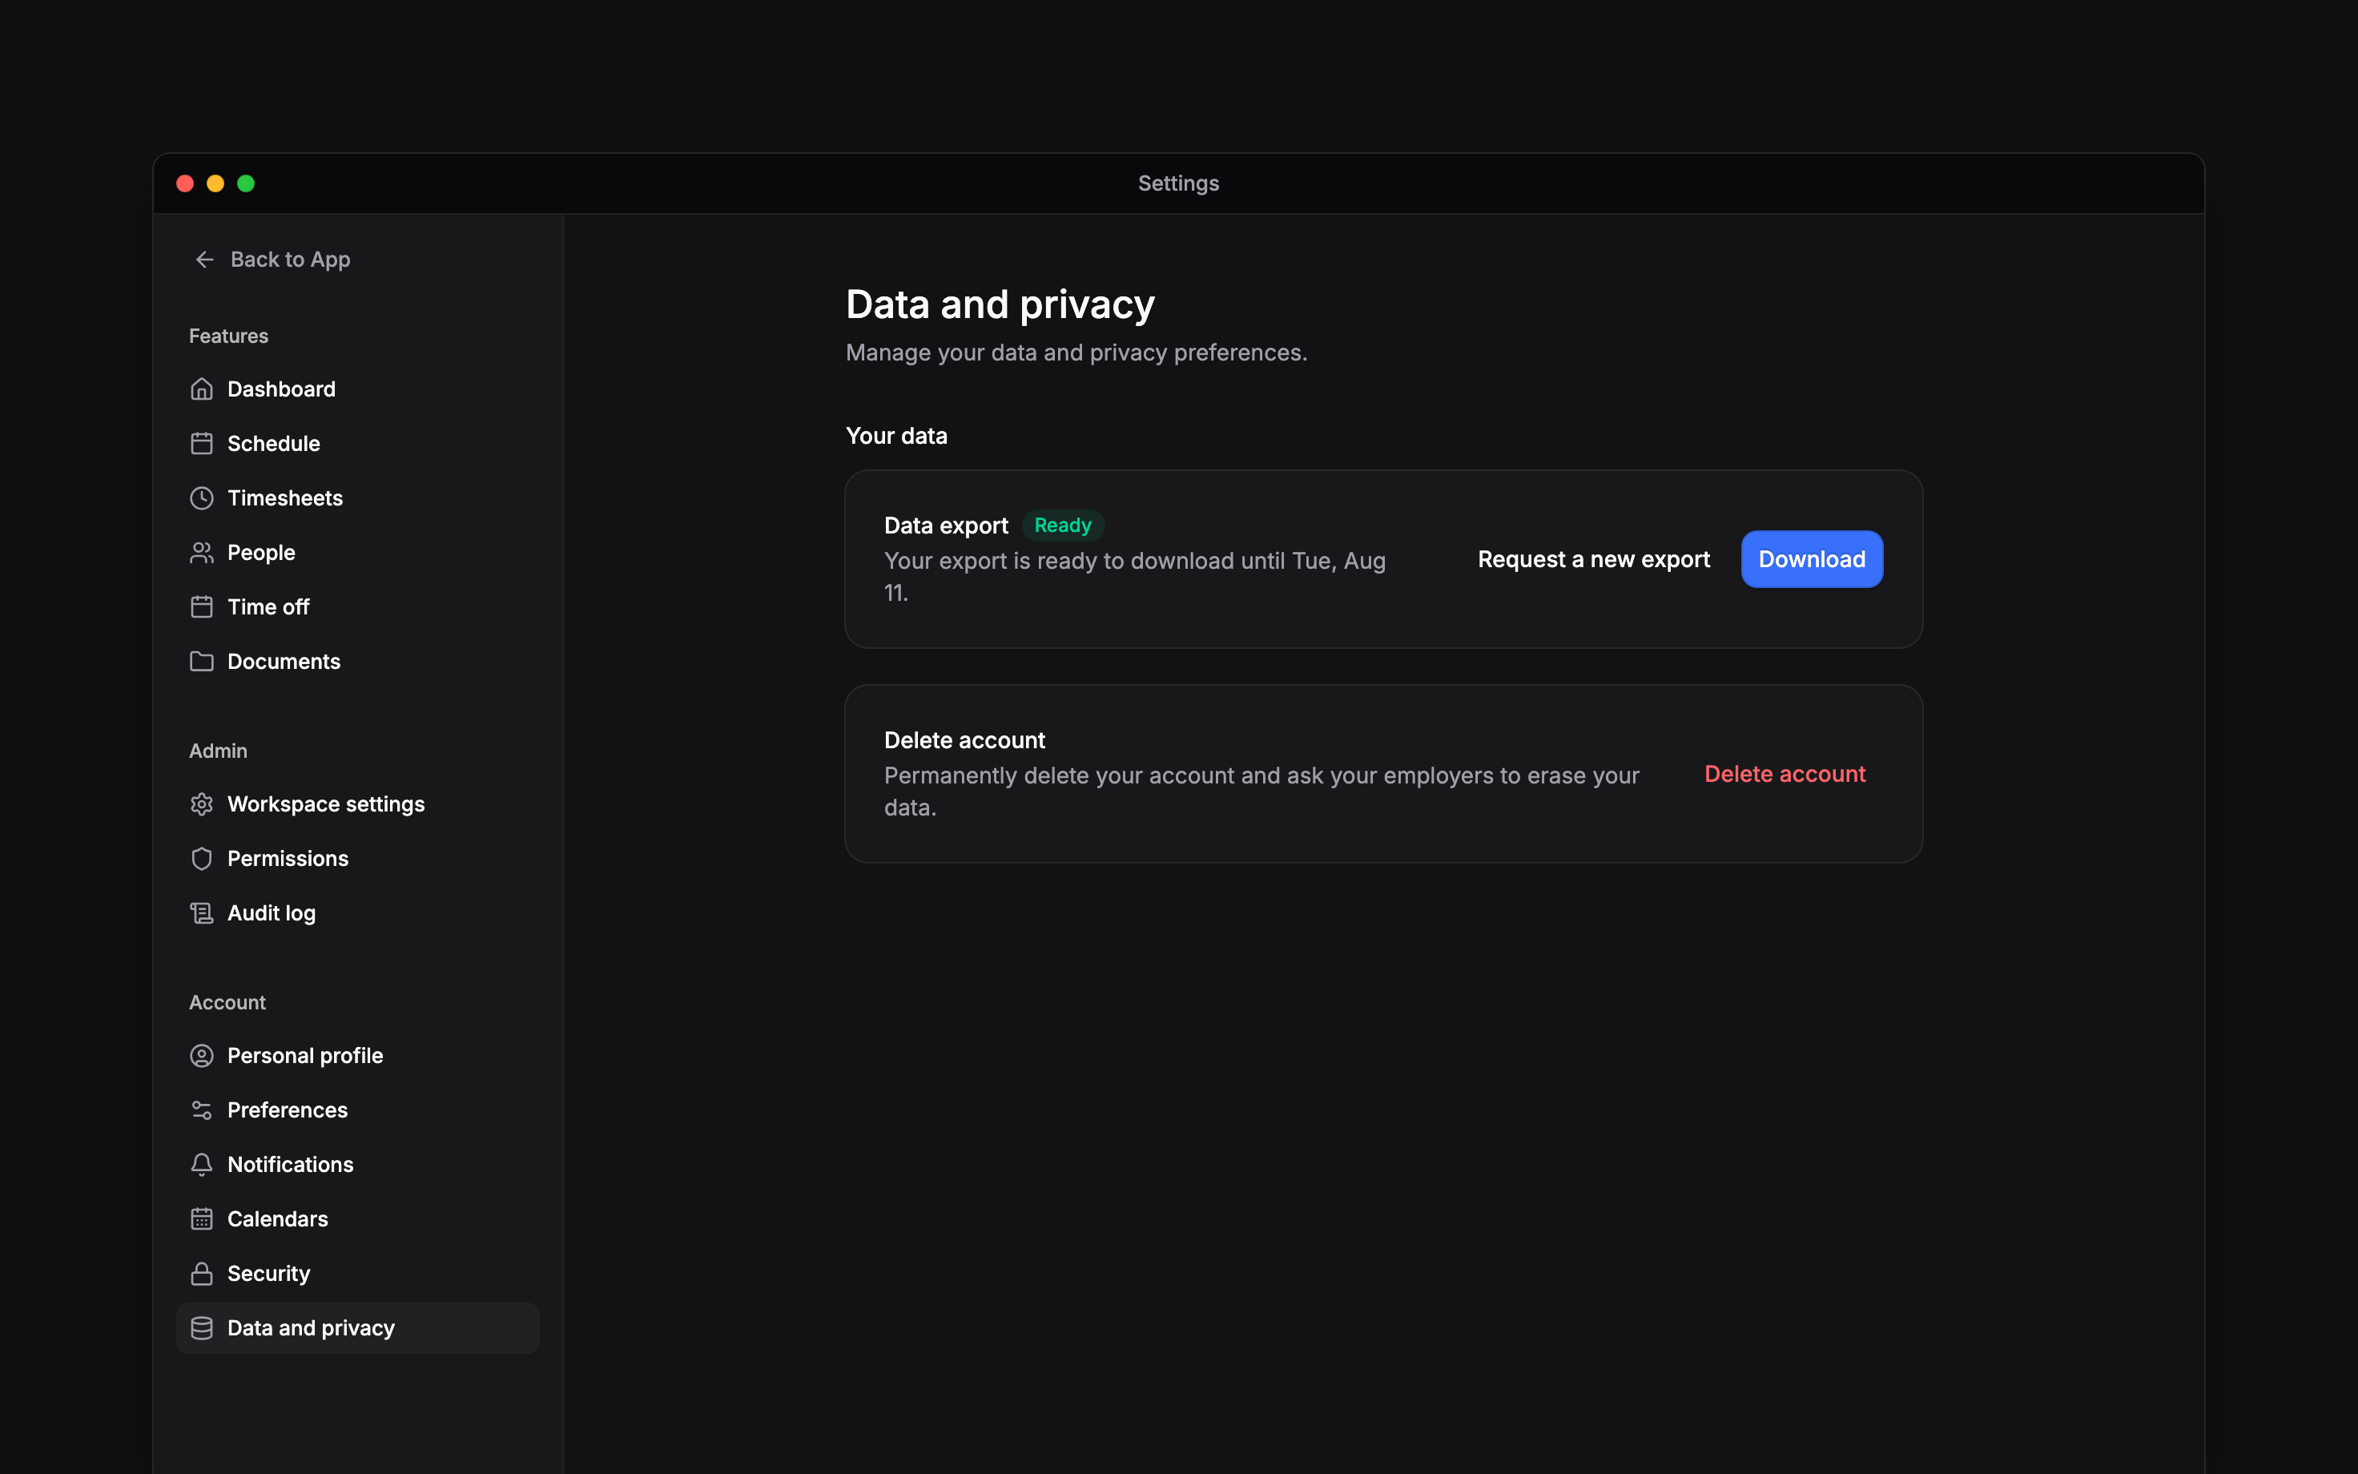Click the yellow minimize window button
Screen dimensions: 2358x1474
pyautogui.click(x=215, y=183)
